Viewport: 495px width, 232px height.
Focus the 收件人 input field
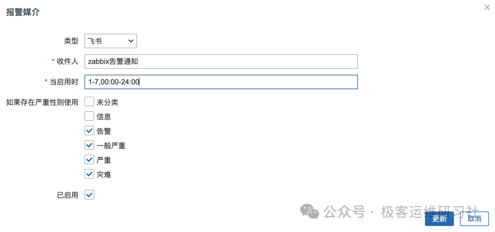[x=221, y=61]
